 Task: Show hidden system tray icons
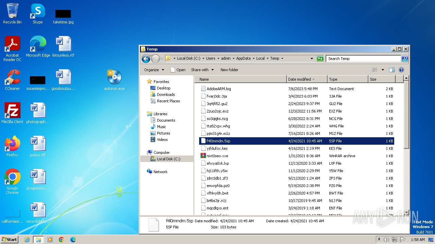coord(379,240)
